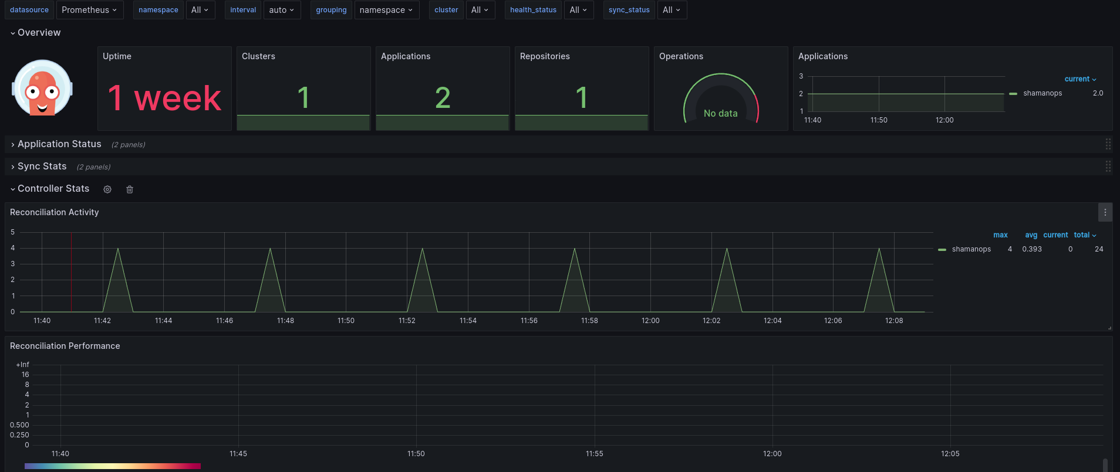Open the health_status All dropdown
Viewport: 1120px width, 472px height.
point(579,10)
